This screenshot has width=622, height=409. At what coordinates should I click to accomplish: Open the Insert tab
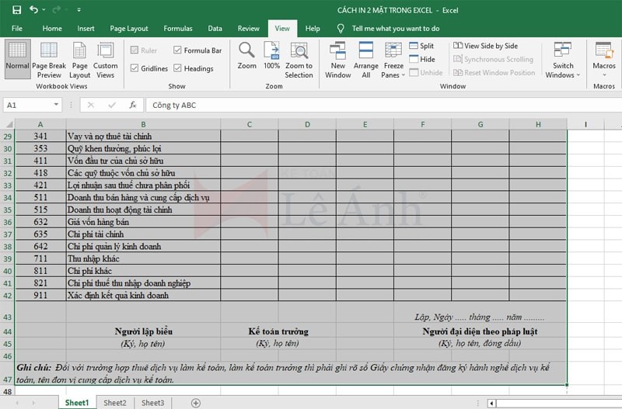86,29
